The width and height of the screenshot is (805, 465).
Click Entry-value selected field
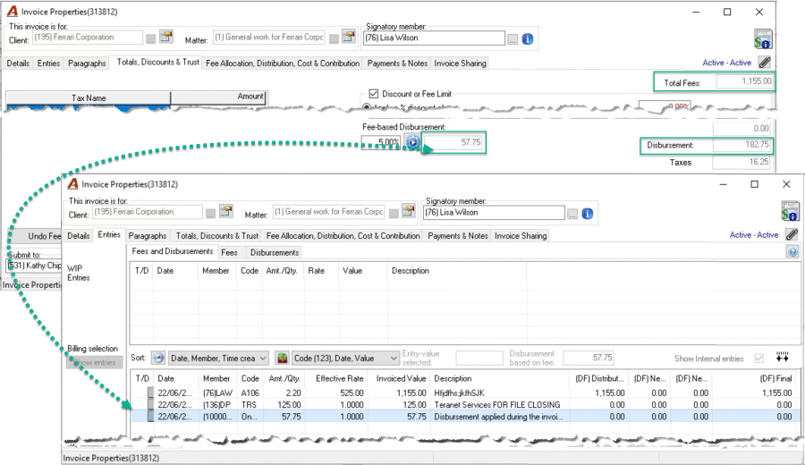pyautogui.click(x=479, y=358)
